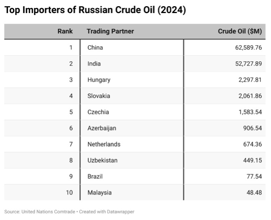This screenshot has width=271, height=220.
Task: Click the chart title Top Importers heading
Action: click(95, 10)
